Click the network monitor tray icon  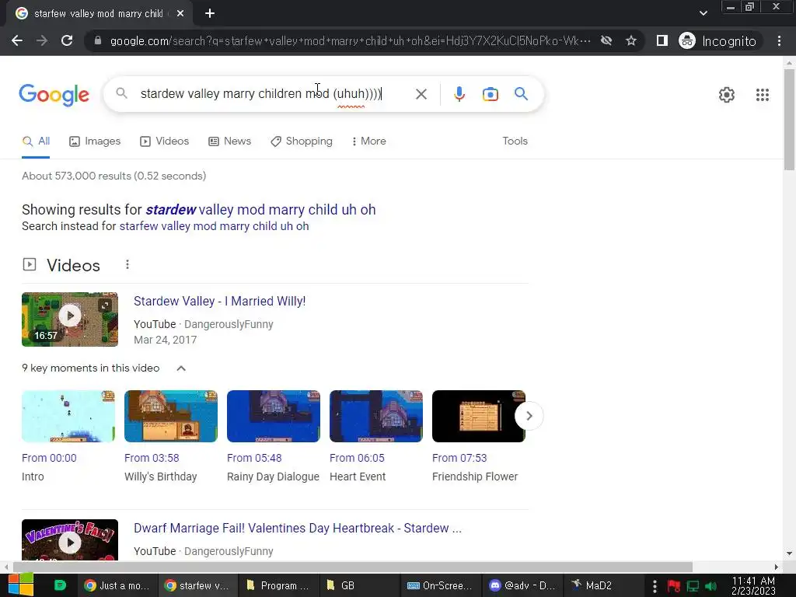pos(693,586)
